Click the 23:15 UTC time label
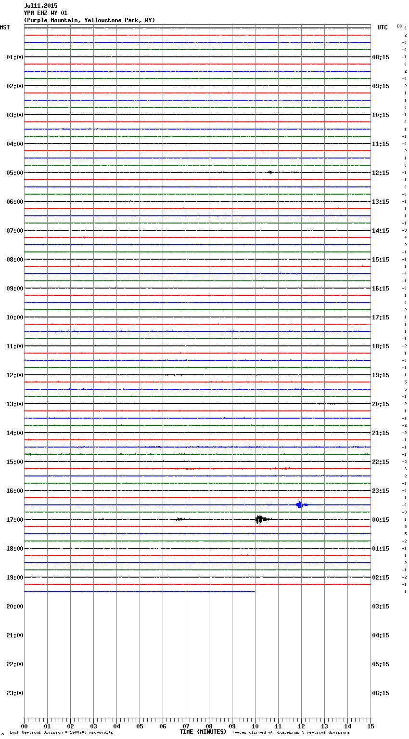 [381, 491]
